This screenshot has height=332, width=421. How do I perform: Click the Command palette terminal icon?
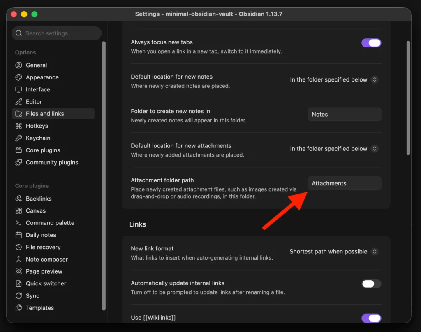(19, 223)
